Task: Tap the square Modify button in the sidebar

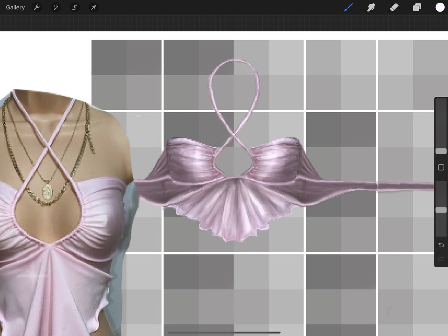Action: pos(441,167)
